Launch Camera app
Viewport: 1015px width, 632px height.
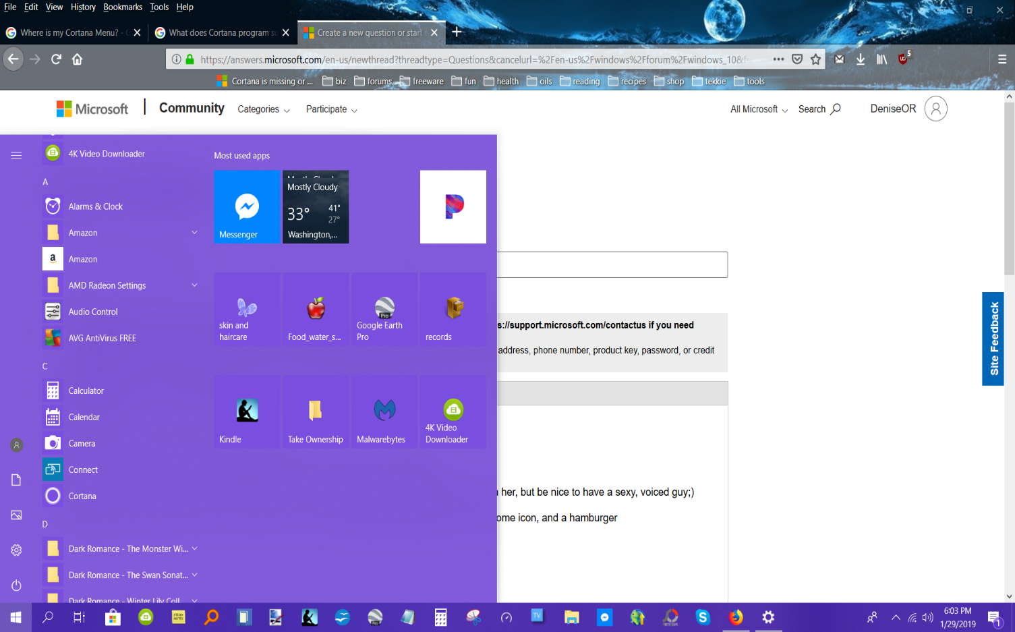(x=121, y=443)
